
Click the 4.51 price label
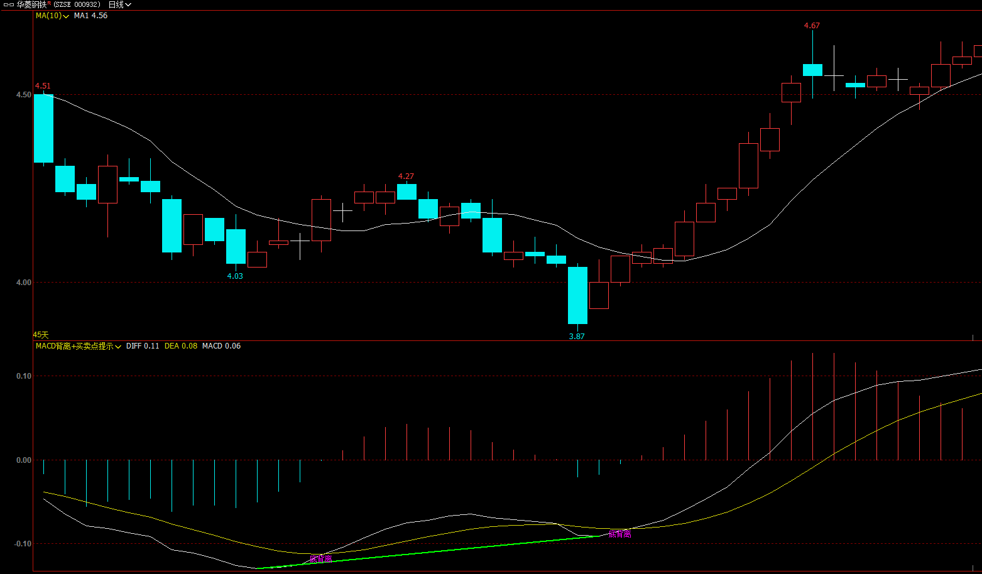43,86
